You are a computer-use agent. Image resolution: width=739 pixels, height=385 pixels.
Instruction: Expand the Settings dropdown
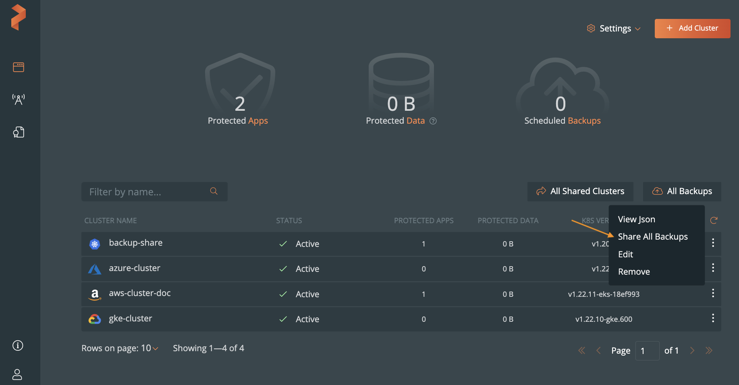point(614,29)
